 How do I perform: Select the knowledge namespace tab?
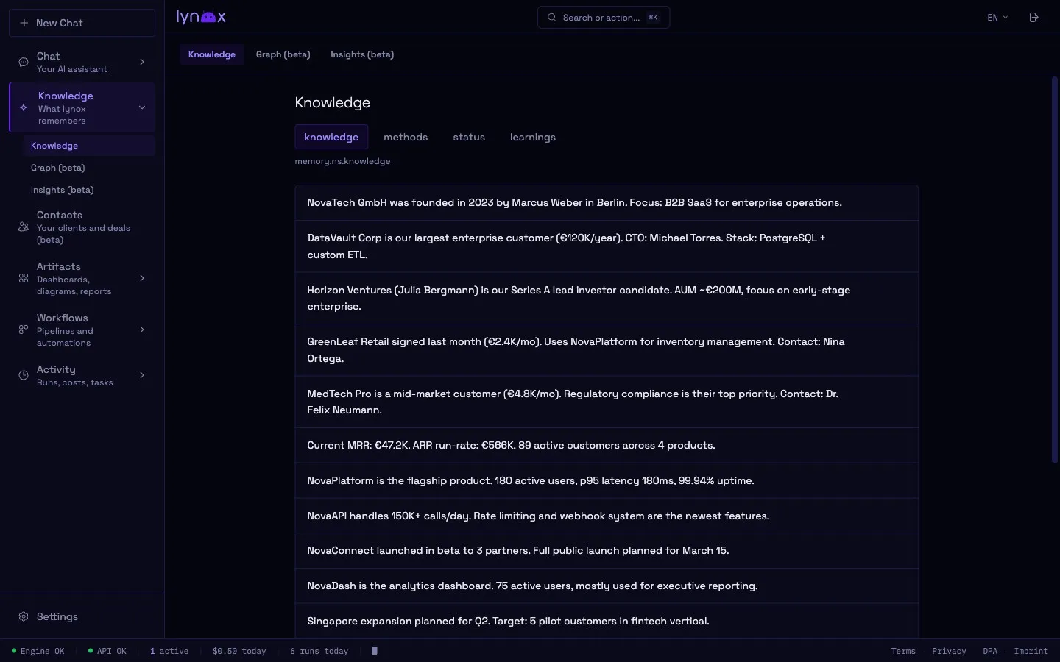tap(331, 137)
